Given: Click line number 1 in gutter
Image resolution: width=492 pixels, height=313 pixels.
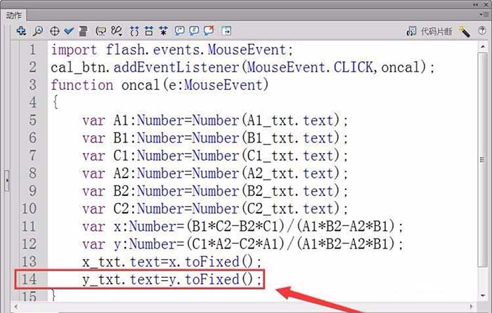Looking at the screenshot, I should coord(32,50).
